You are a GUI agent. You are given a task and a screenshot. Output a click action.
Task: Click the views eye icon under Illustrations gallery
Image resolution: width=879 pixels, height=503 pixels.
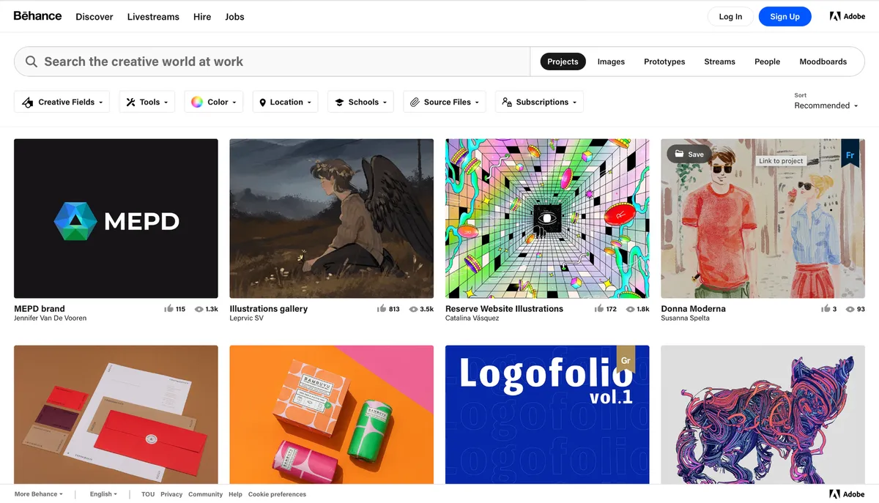tap(413, 309)
